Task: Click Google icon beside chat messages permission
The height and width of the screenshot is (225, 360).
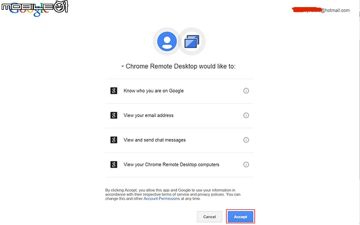Action: pos(113,140)
